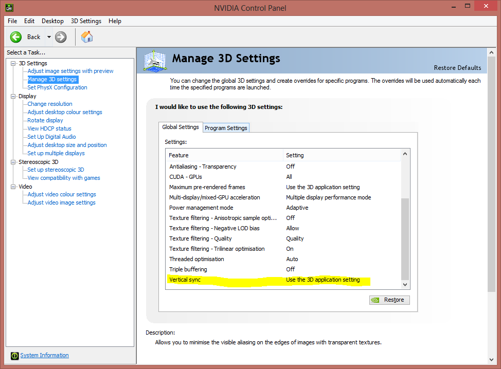Viewport: 501px width, 369px height.
Task: Collapse the Display tree node
Action: [13, 96]
